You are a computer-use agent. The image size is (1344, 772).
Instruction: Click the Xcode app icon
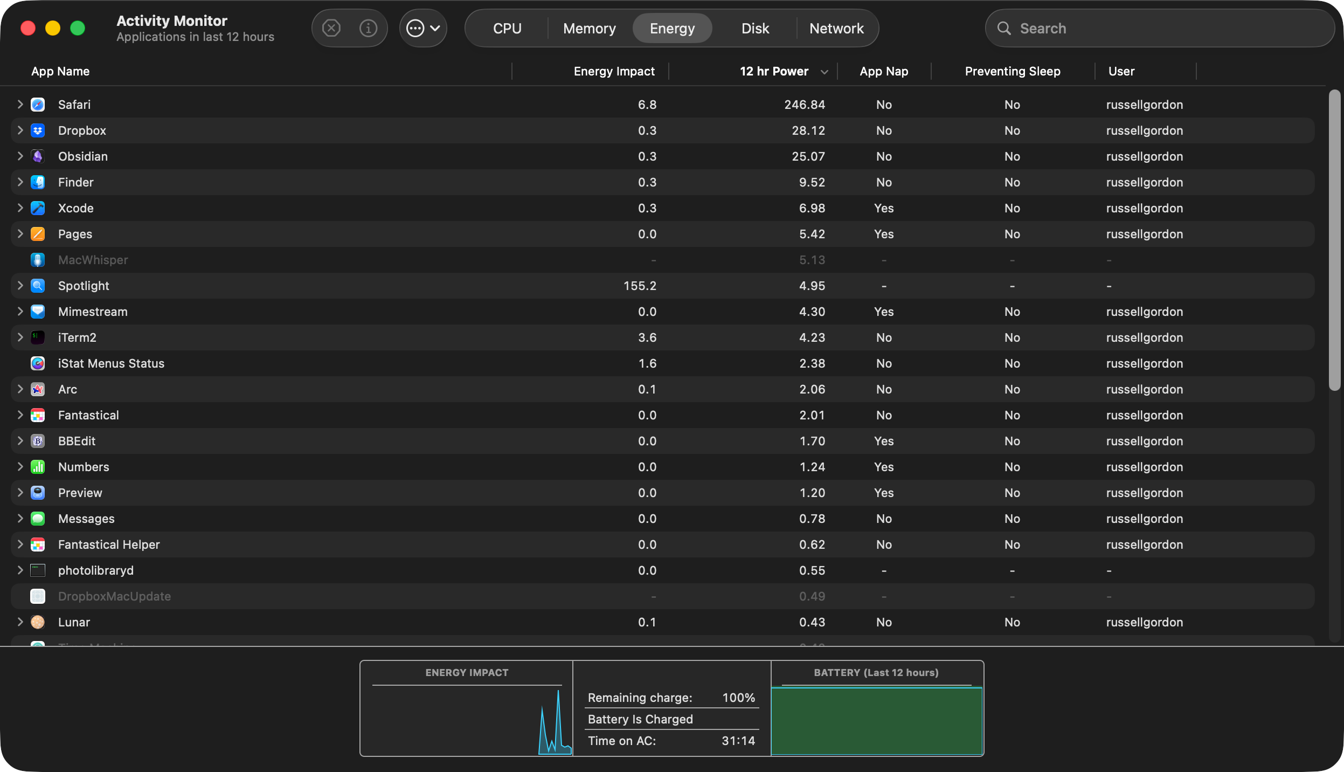[x=38, y=208]
